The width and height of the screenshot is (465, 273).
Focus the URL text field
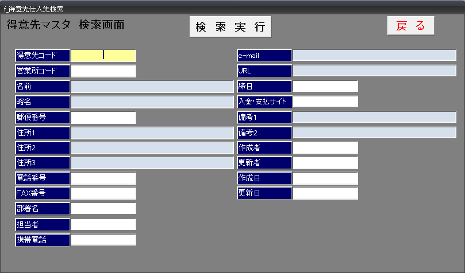click(374, 71)
